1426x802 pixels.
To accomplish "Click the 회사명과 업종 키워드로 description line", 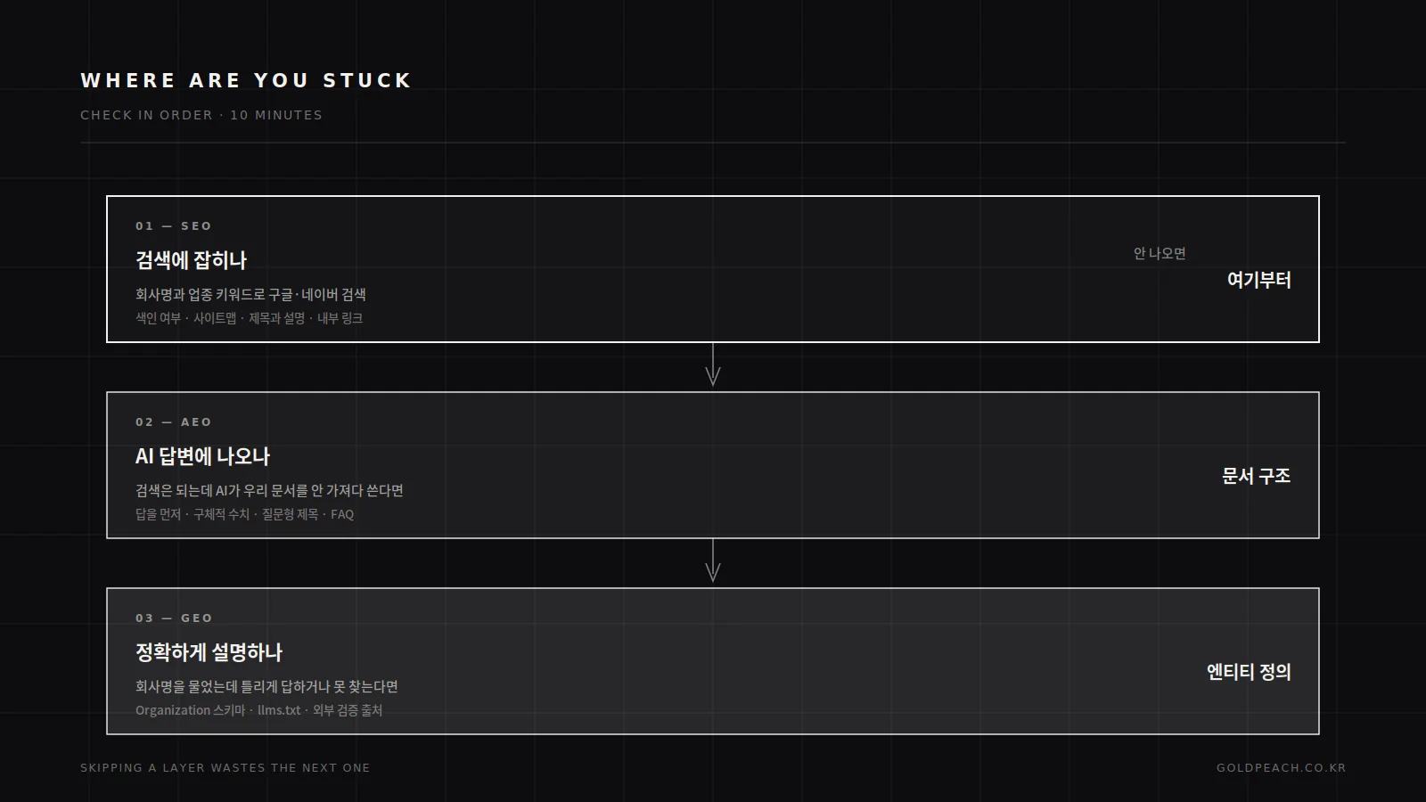I will click(250, 294).
